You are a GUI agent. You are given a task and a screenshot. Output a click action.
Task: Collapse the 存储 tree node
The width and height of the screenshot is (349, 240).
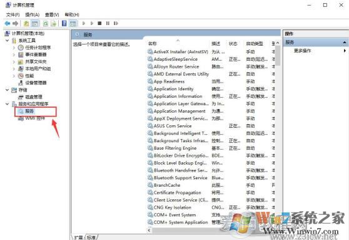coord(8,90)
